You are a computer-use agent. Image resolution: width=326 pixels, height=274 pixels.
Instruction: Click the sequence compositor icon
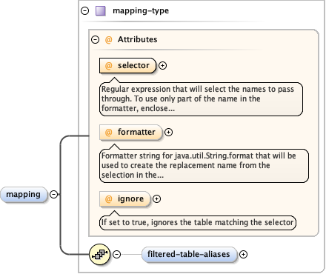click(x=100, y=254)
